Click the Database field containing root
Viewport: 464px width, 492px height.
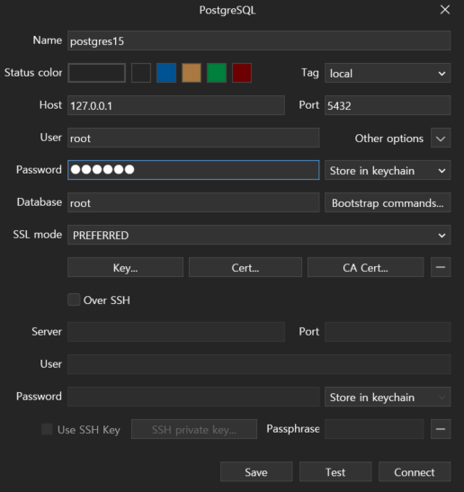193,202
